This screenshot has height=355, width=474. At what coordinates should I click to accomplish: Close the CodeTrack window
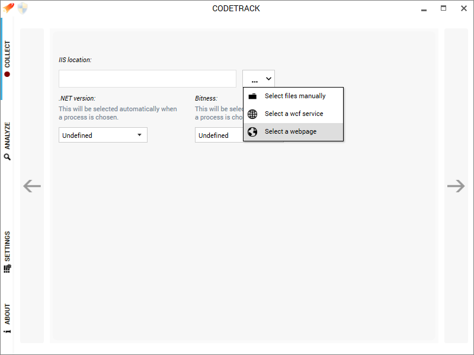(x=464, y=8)
